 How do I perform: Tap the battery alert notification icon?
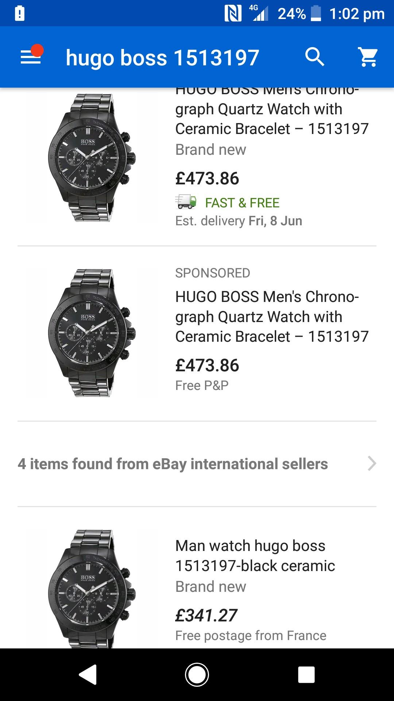click(x=19, y=14)
